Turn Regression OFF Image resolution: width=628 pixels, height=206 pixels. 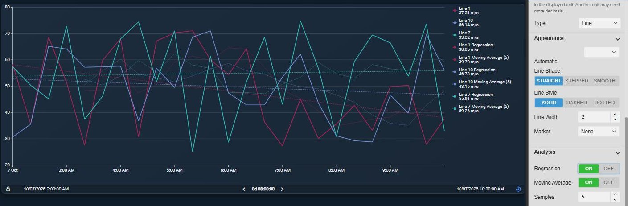tap(608, 169)
